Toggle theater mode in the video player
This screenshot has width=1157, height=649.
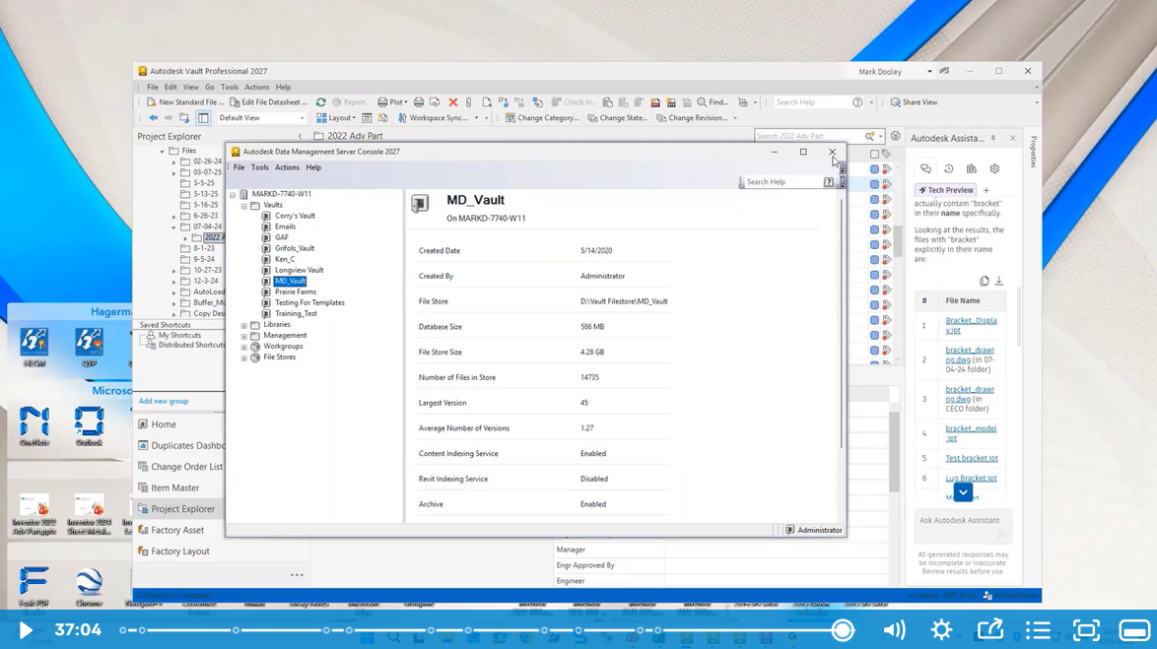click(1134, 630)
